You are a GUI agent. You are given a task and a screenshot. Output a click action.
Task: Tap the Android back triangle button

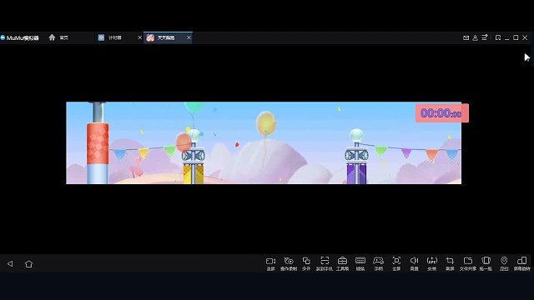(10, 263)
